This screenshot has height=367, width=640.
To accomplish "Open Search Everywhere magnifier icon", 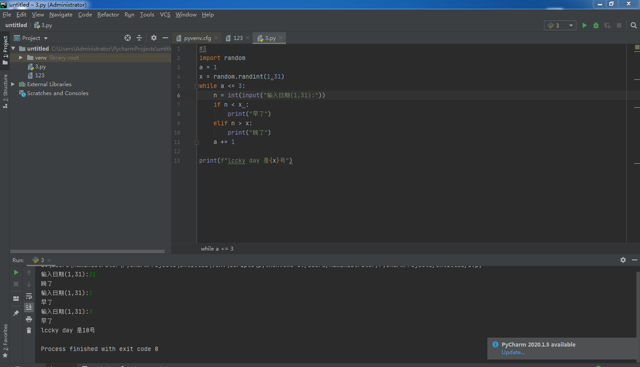I will [634, 25].
